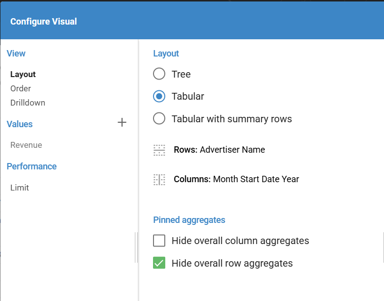This screenshot has width=384, height=301.
Task: Open the Drilldown settings
Action: (x=27, y=103)
